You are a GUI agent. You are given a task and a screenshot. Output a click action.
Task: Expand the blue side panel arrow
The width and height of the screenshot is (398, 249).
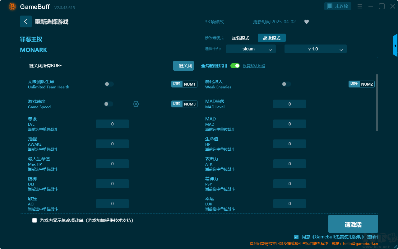pyautogui.click(x=395, y=45)
